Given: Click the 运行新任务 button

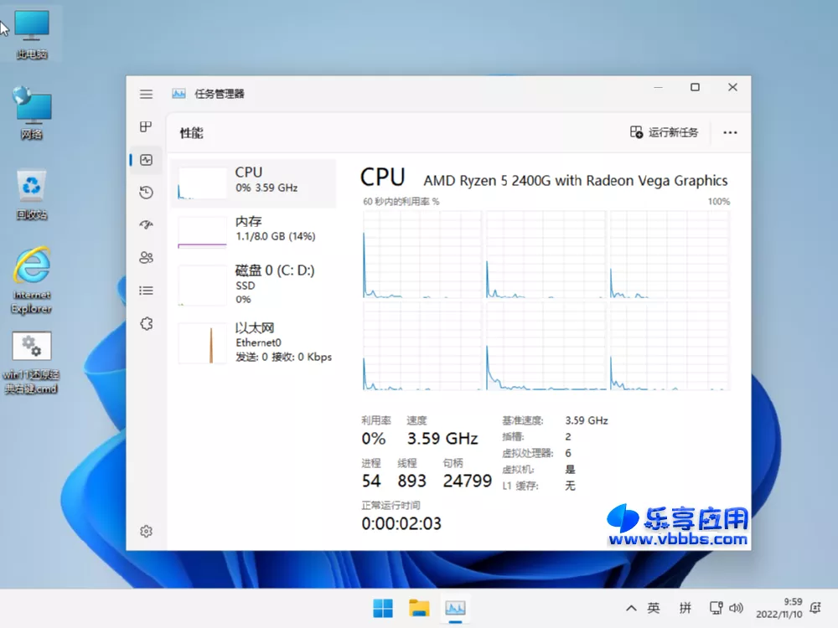Looking at the screenshot, I should coord(665,132).
